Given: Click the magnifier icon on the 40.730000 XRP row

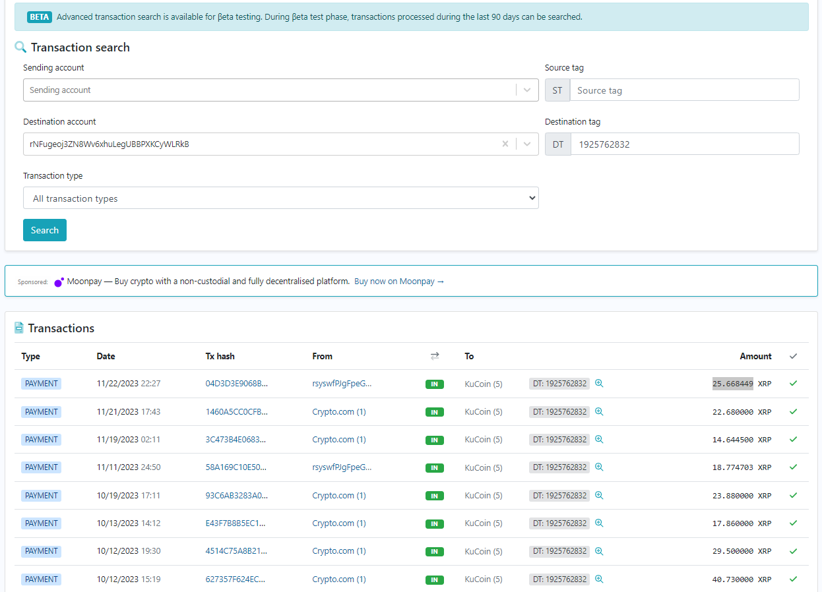Looking at the screenshot, I should (599, 579).
